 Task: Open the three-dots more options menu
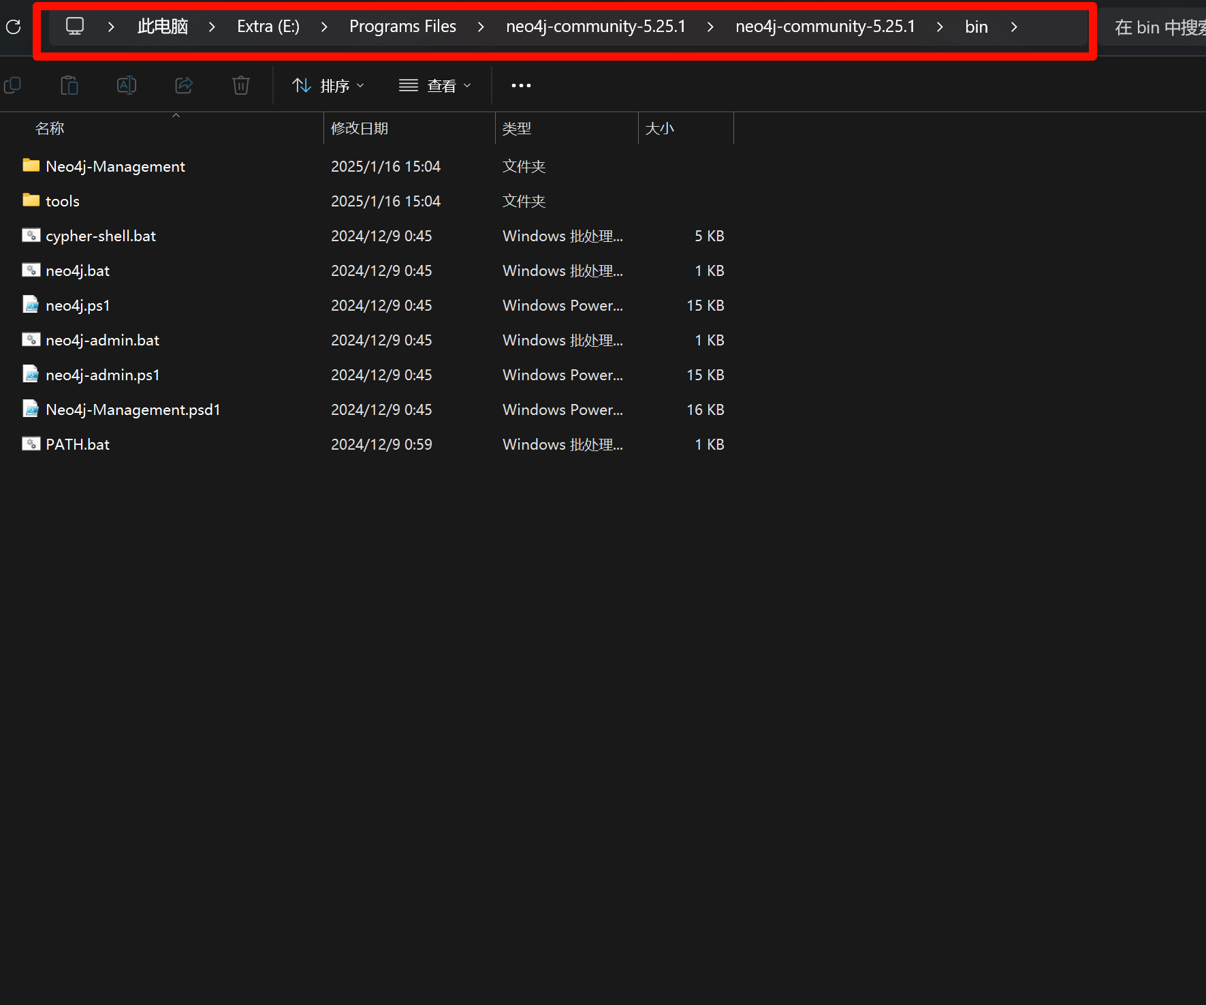pos(521,85)
